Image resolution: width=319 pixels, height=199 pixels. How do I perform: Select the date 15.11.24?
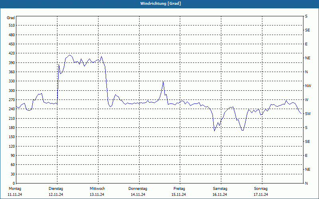click(x=179, y=195)
